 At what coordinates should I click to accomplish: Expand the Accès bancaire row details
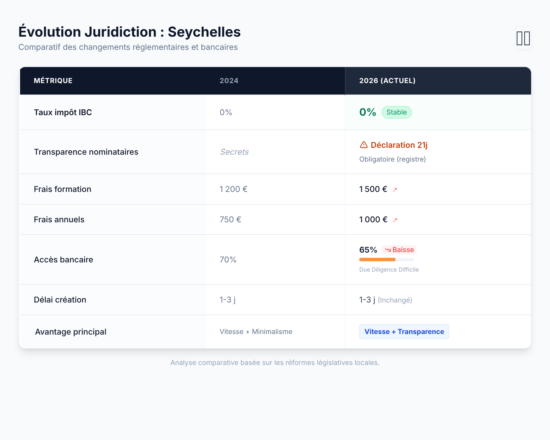click(x=64, y=260)
